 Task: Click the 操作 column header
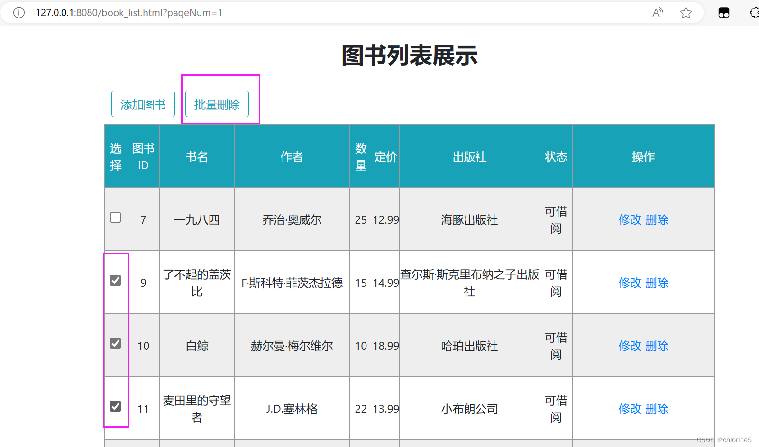643,157
